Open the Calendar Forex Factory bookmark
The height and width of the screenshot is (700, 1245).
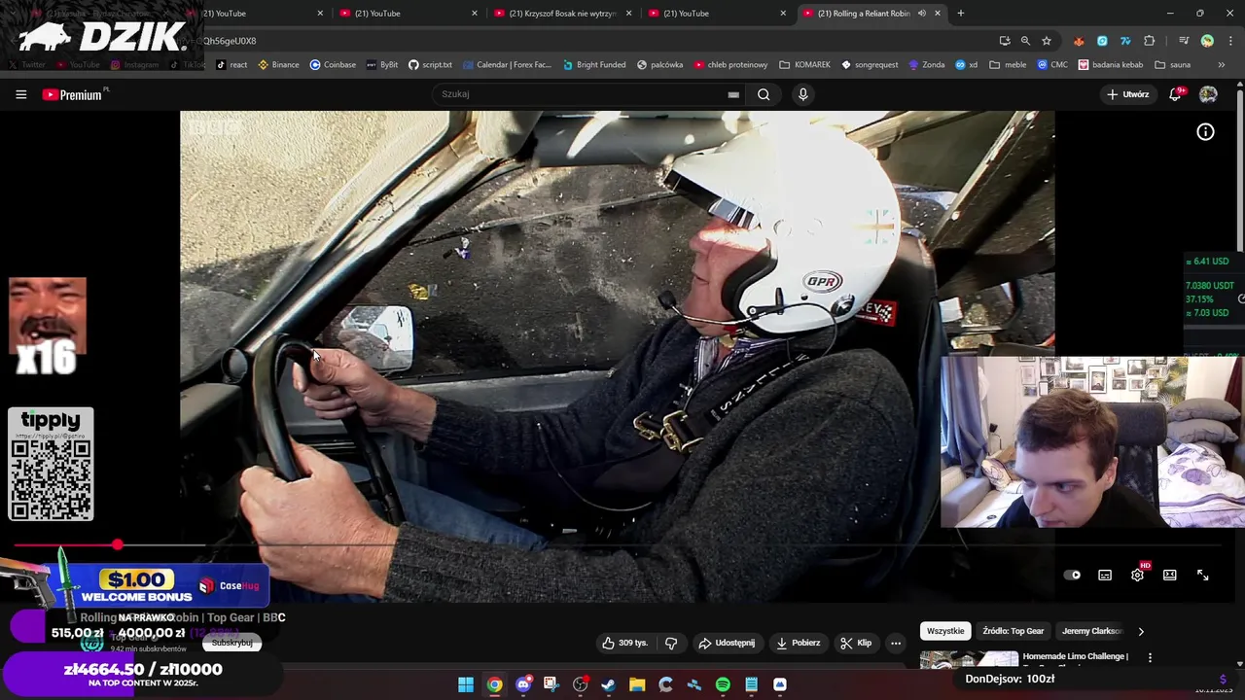pyautogui.click(x=507, y=65)
